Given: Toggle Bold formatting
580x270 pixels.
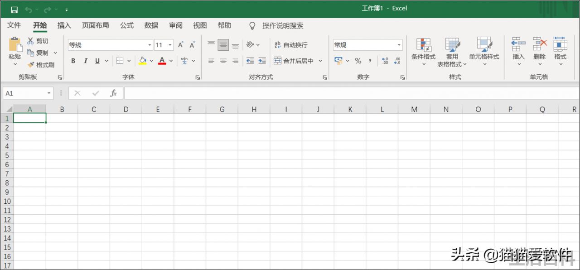Looking at the screenshot, I should click(x=73, y=61).
